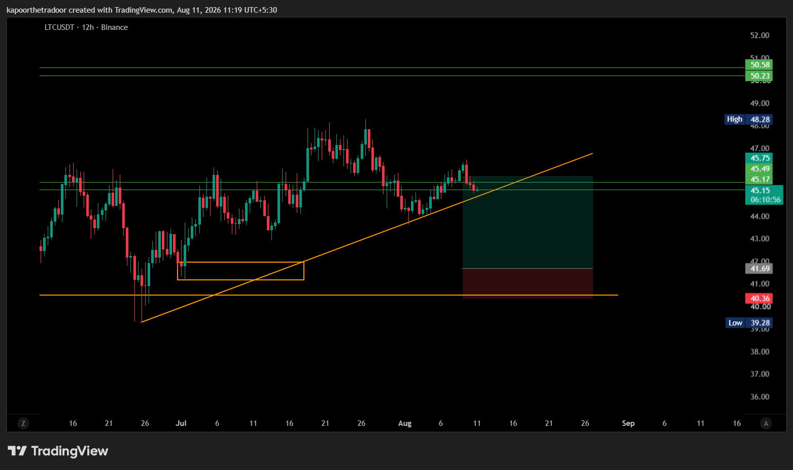This screenshot has width=793, height=470.
Task: Click the 47.00 price axis tick
Action: 760,149
